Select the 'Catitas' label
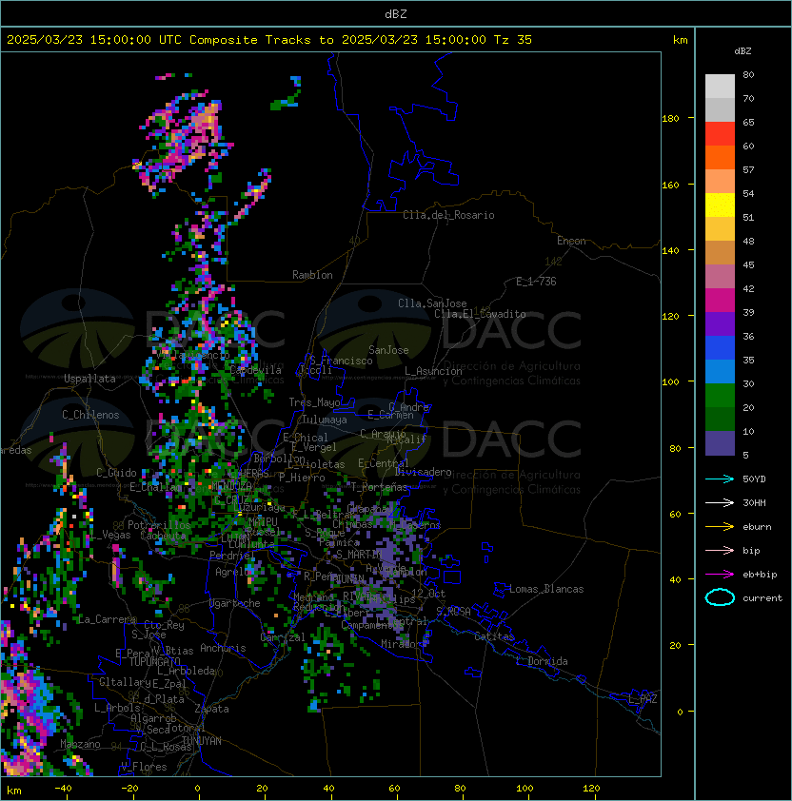This screenshot has width=792, height=801. pyautogui.click(x=494, y=636)
